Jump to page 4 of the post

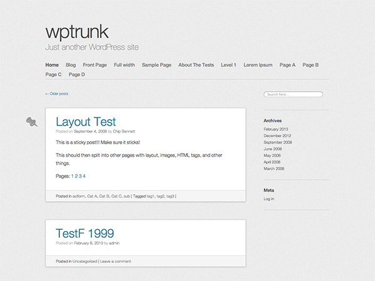[x=84, y=176]
